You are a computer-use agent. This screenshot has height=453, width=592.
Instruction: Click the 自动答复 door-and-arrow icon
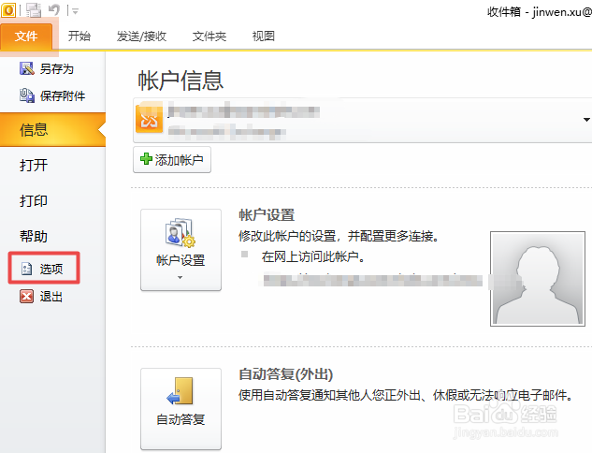pos(180,391)
